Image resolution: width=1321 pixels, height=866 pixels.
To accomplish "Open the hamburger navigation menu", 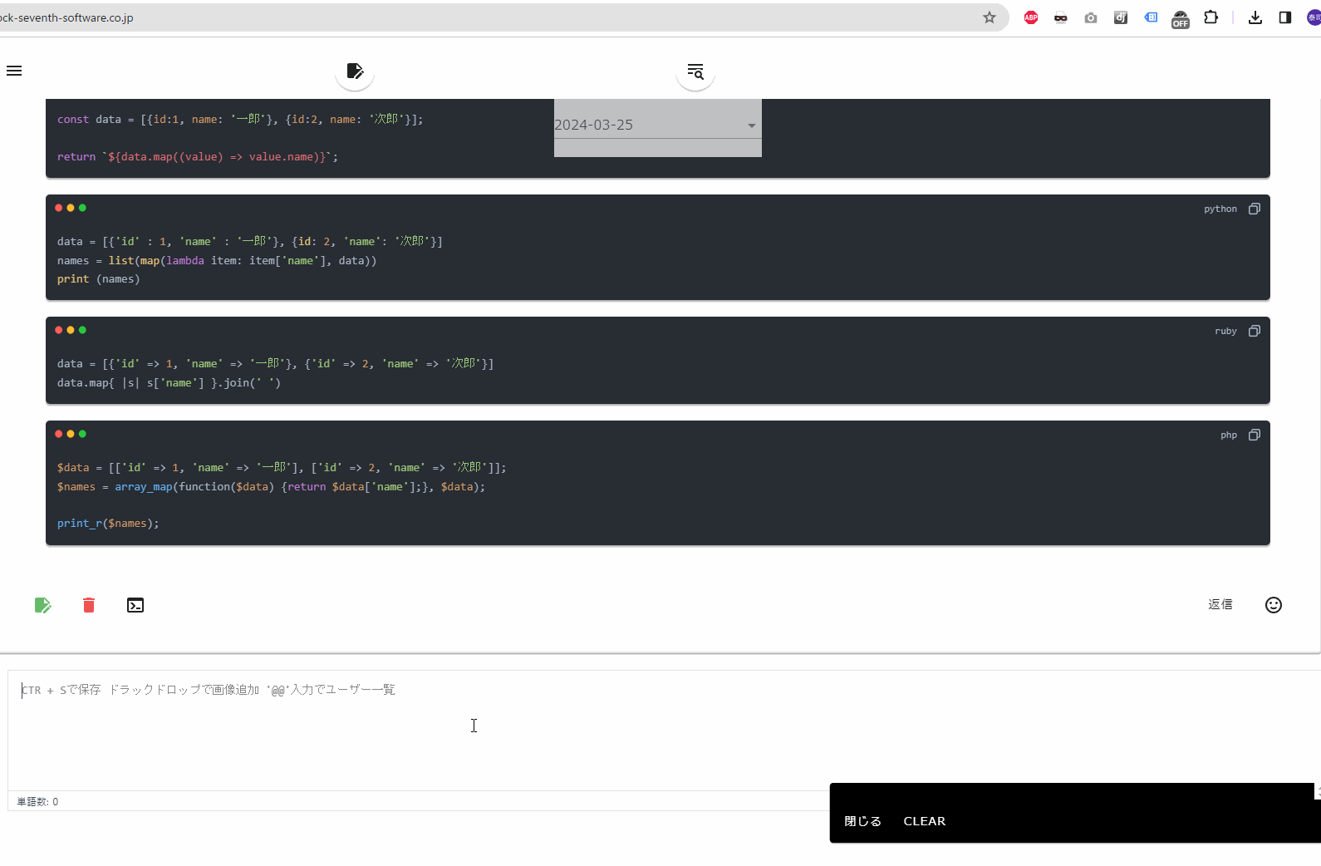I will (14, 71).
